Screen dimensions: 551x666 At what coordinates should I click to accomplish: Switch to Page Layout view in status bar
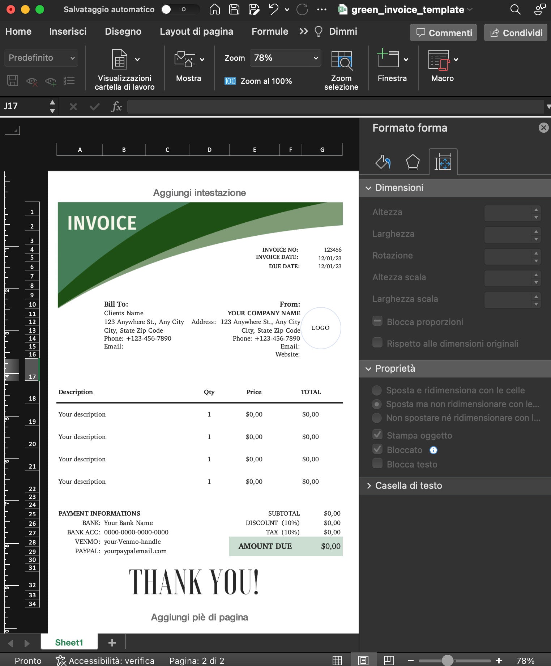[363, 661]
